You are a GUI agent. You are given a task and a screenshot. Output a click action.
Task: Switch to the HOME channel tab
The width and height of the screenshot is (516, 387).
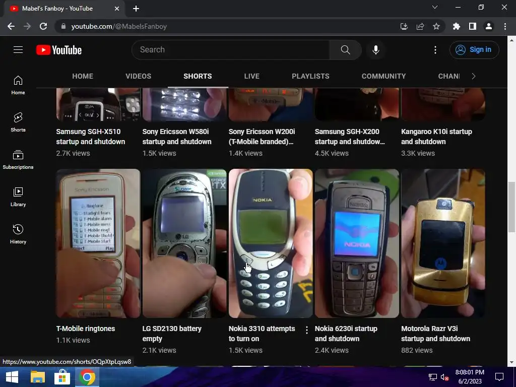click(x=83, y=76)
